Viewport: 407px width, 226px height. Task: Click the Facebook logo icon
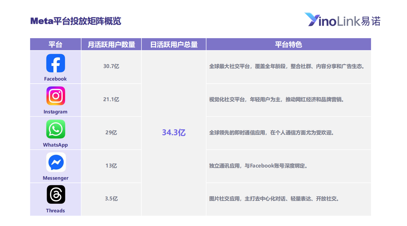coord(56,63)
